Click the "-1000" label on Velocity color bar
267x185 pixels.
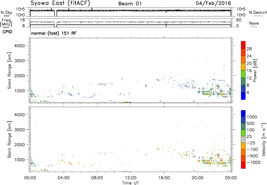(253, 162)
